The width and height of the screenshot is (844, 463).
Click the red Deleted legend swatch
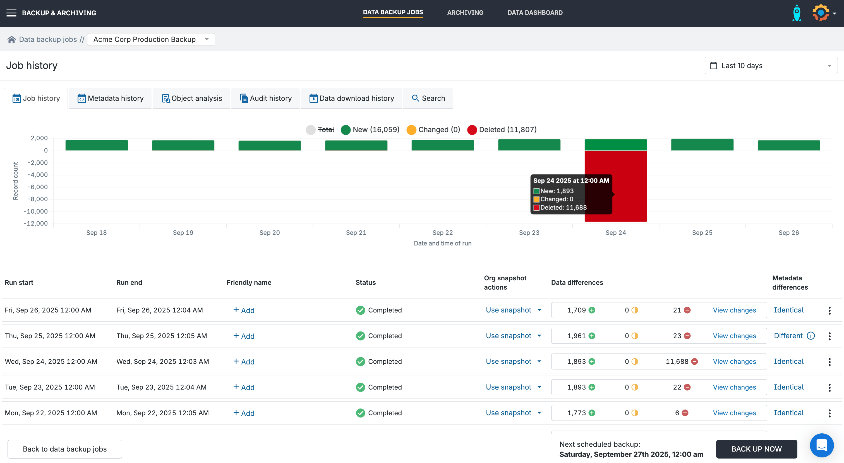(472, 130)
